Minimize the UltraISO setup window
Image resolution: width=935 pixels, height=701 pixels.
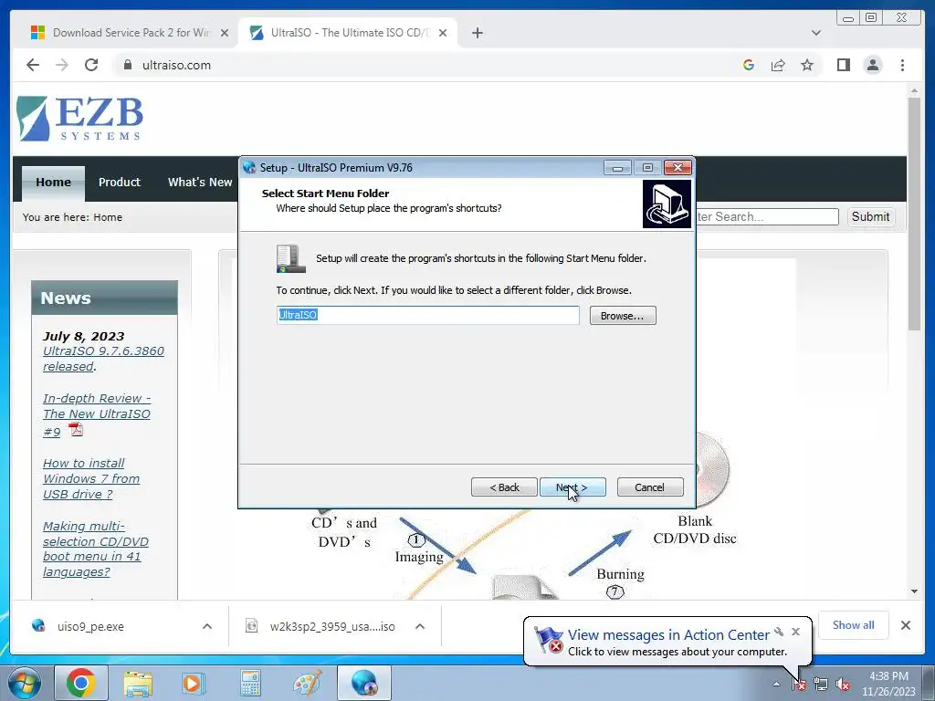pos(617,168)
